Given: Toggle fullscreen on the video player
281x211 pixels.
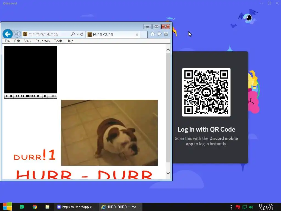Looking at the screenshot, I should [x=45, y=96].
